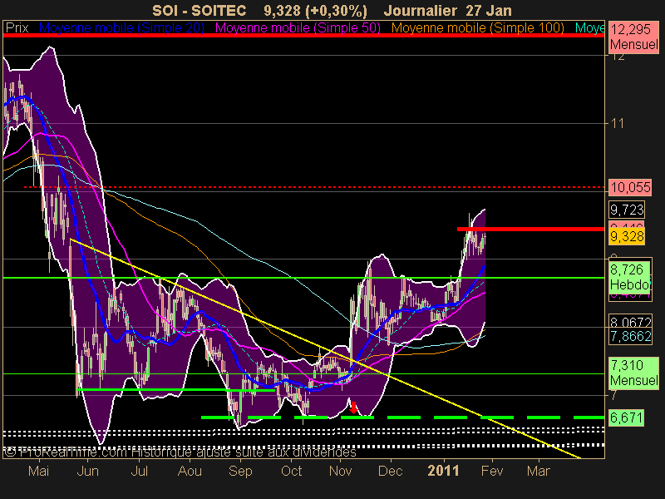Click the "2011" year label on the time axis
The image size is (665, 499).
click(x=444, y=471)
